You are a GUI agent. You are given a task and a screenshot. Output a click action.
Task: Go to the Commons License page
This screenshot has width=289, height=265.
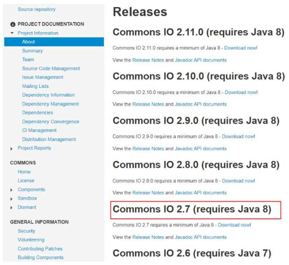pyautogui.click(x=26, y=181)
